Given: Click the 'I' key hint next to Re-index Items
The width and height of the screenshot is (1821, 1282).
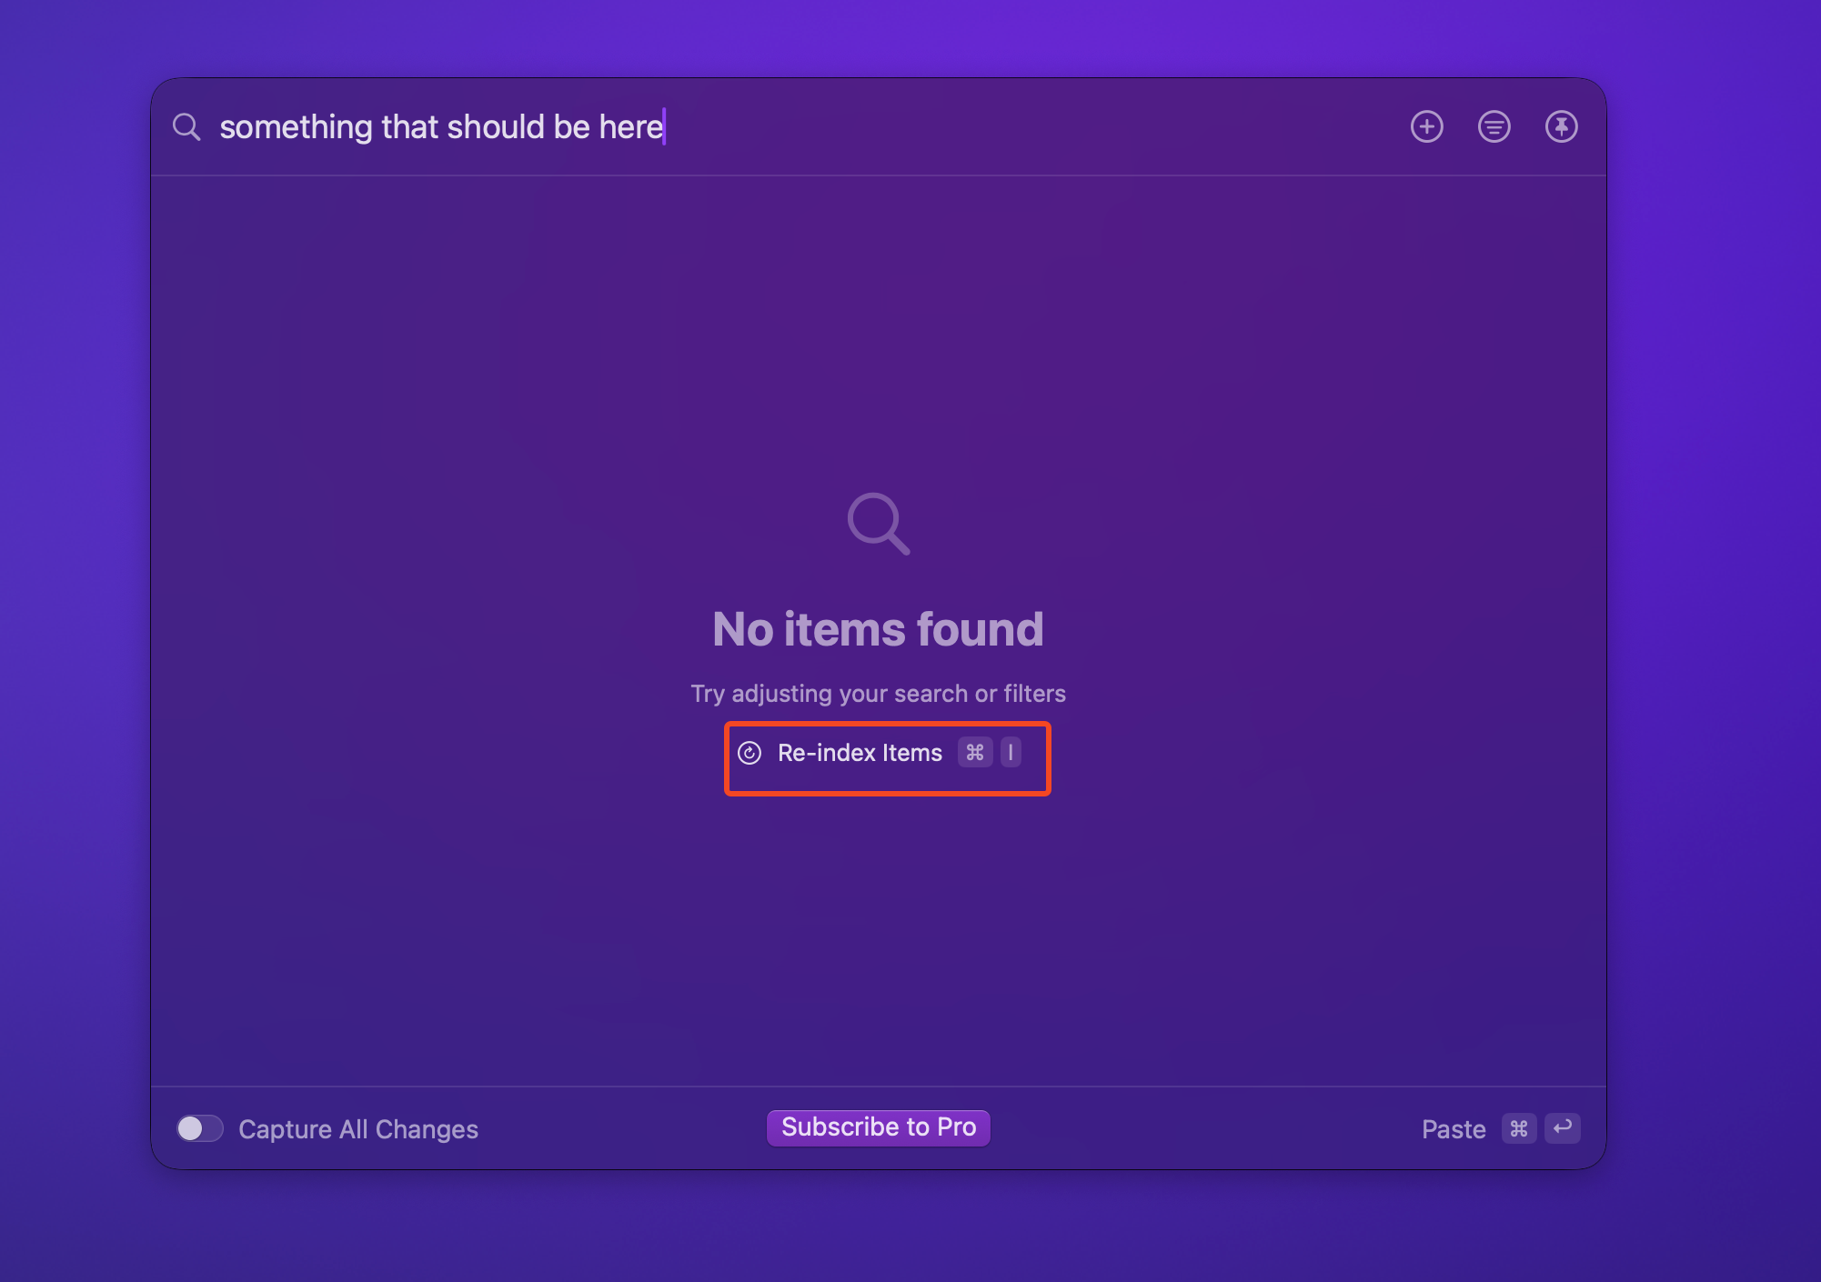Looking at the screenshot, I should click(1011, 753).
